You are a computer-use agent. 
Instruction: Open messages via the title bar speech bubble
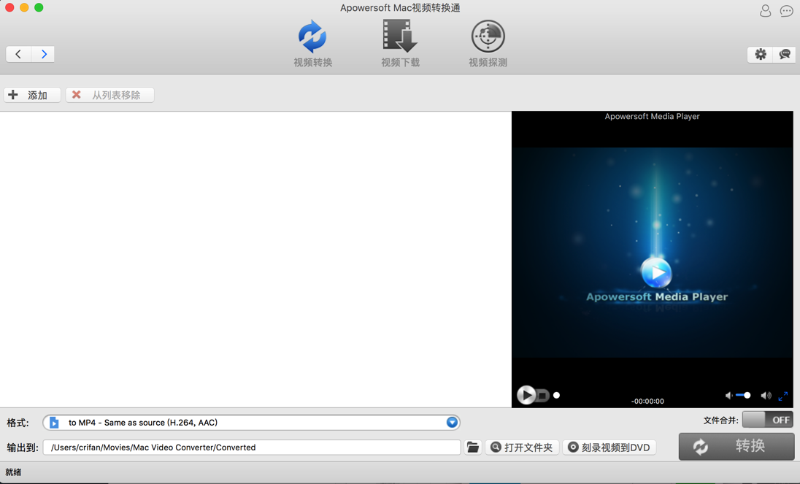(787, 11)
